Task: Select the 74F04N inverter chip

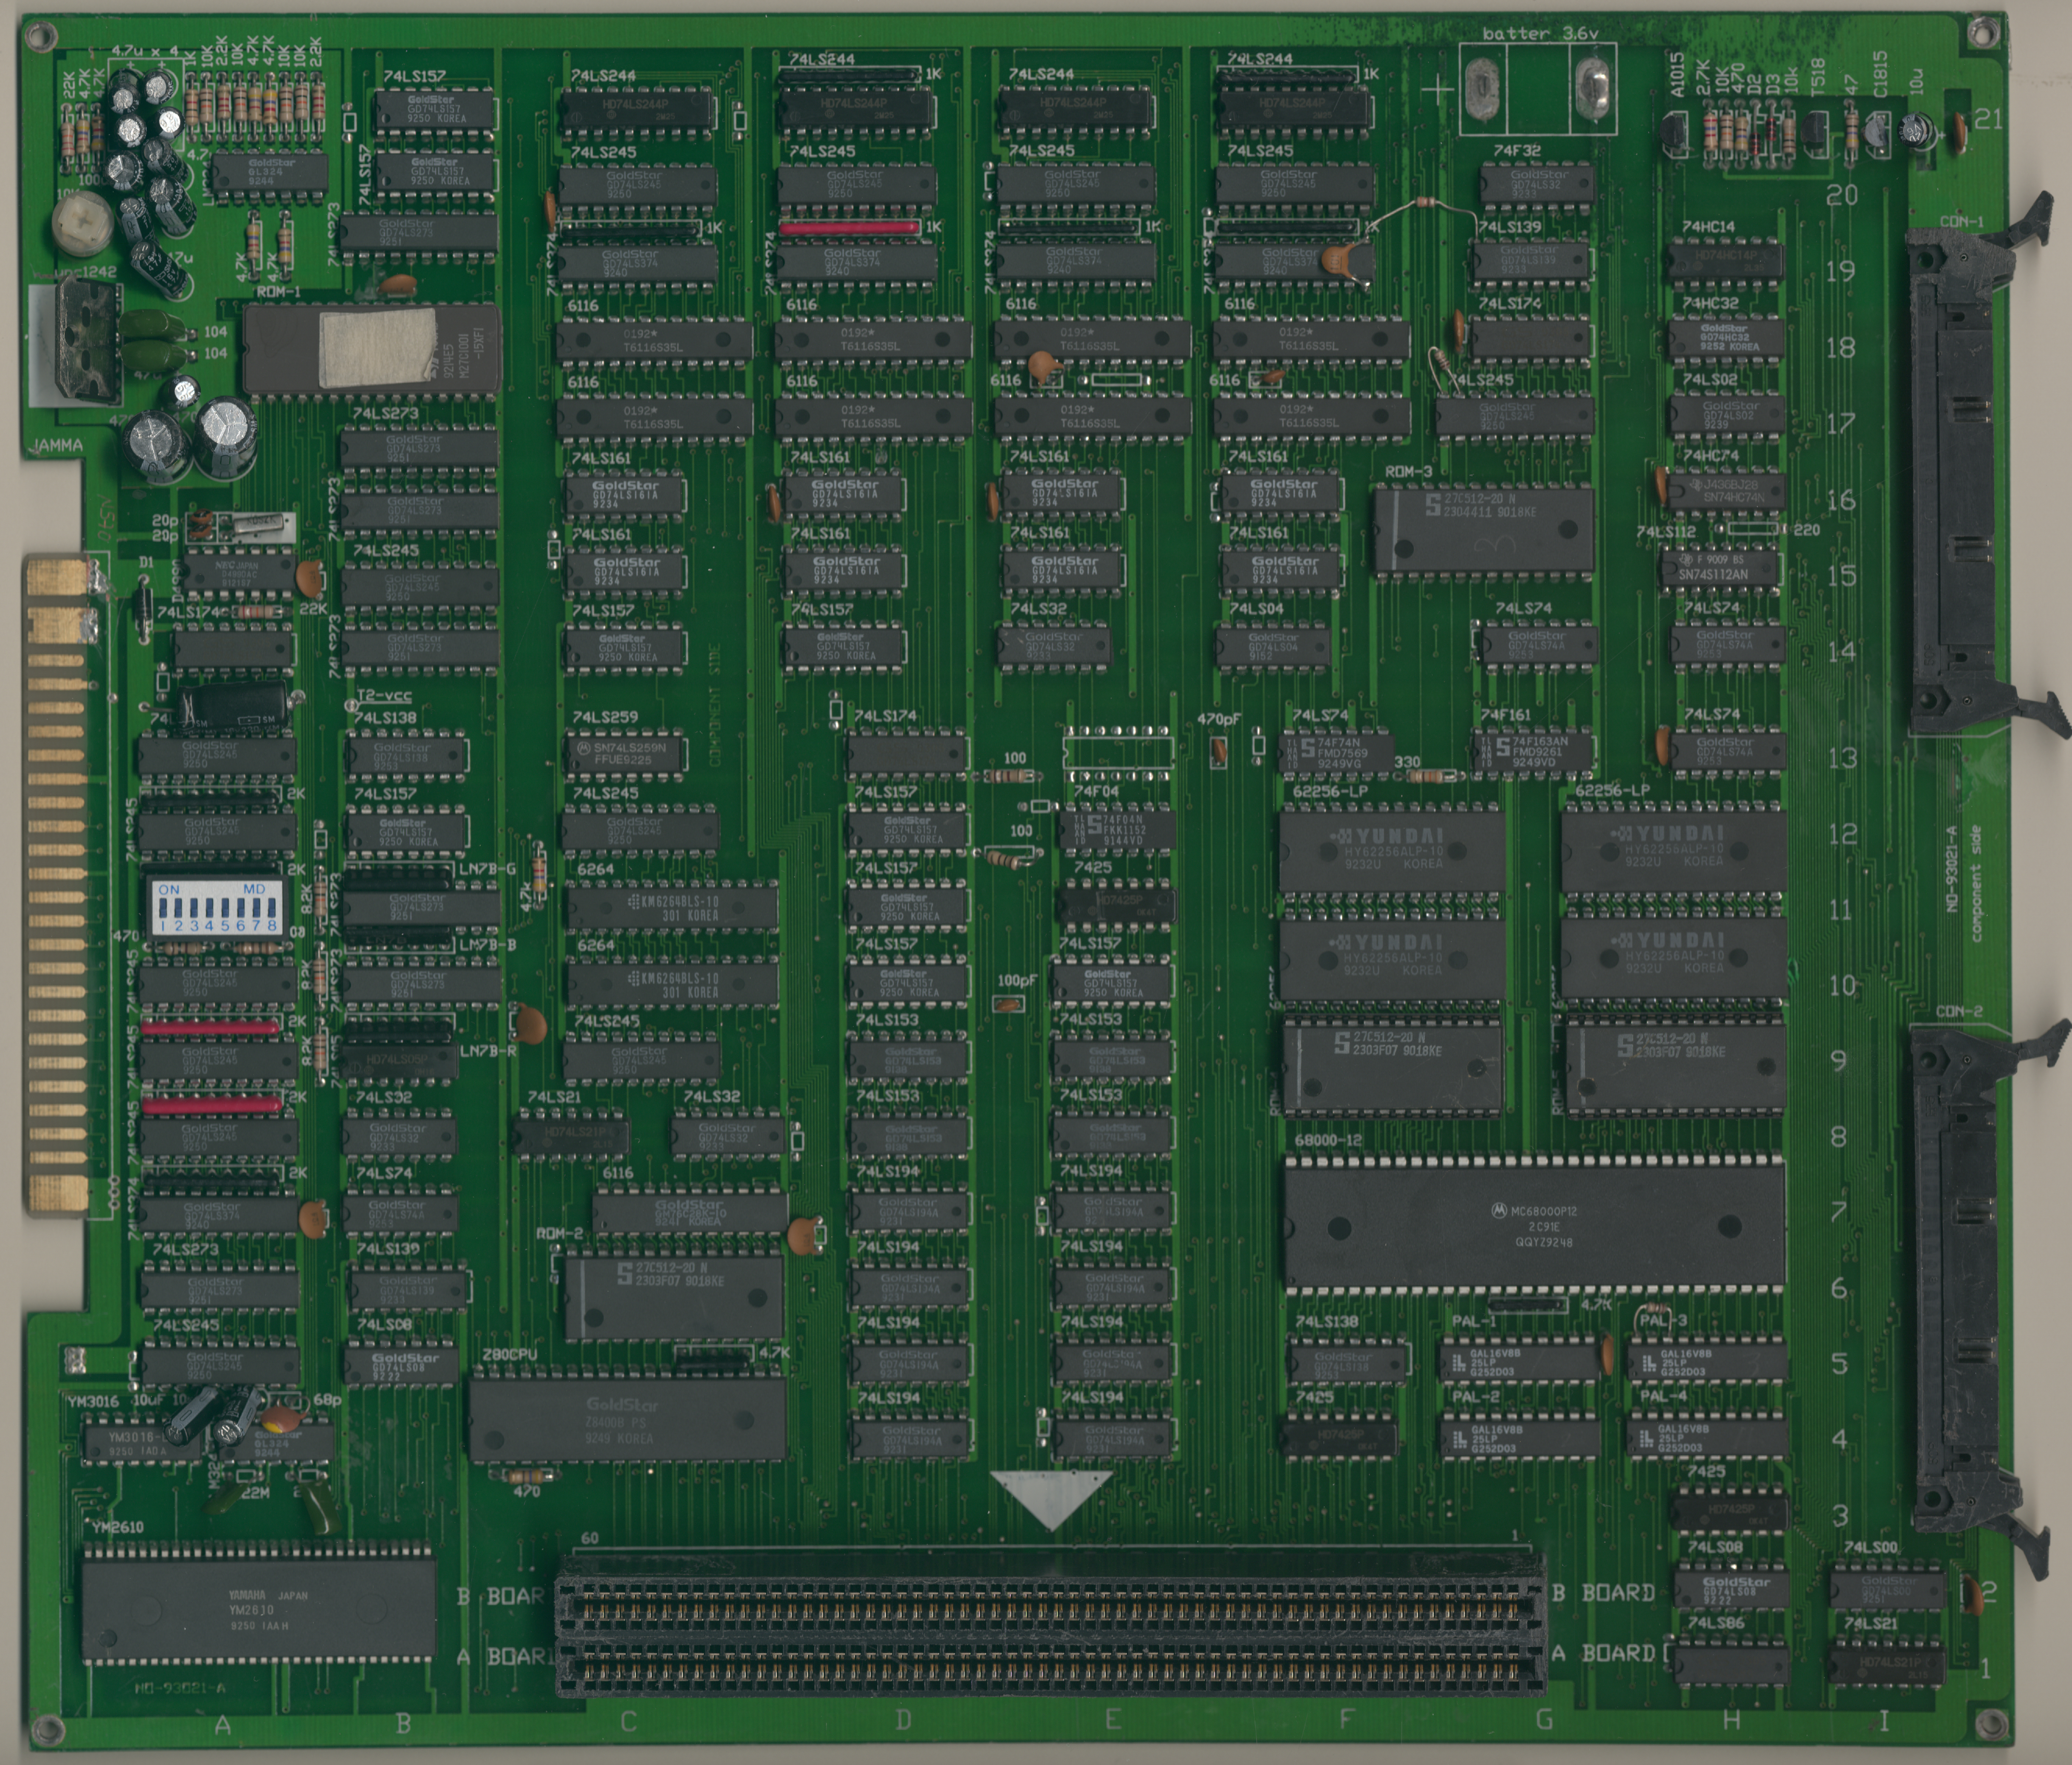Action: pos(1117,830)
